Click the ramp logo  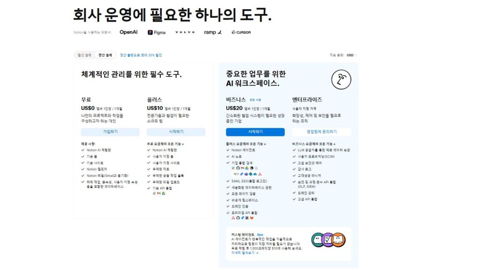pyautogui.click(x=213, y=32)
